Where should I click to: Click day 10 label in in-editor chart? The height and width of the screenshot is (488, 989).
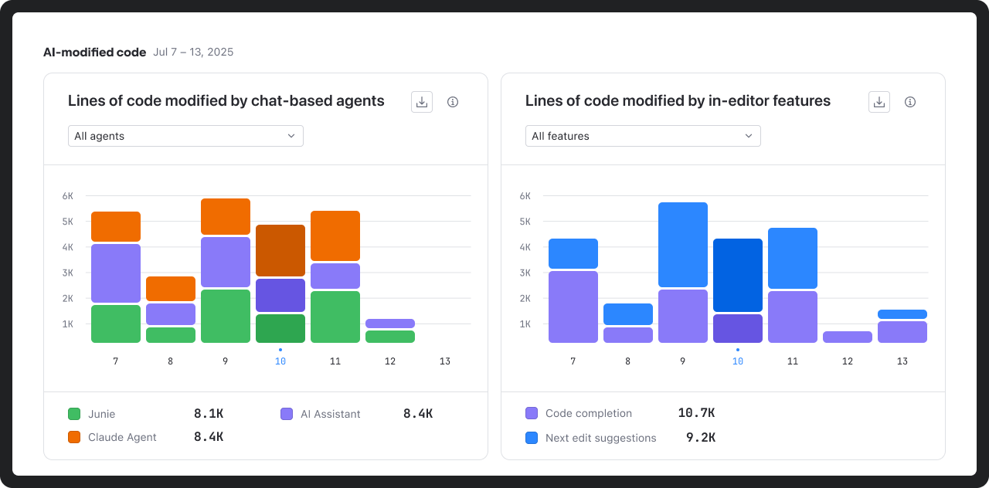(738, 361)
